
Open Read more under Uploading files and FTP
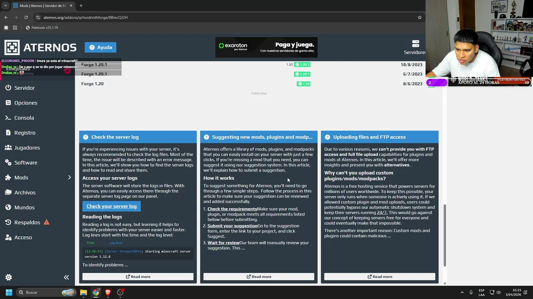(380, 277)
